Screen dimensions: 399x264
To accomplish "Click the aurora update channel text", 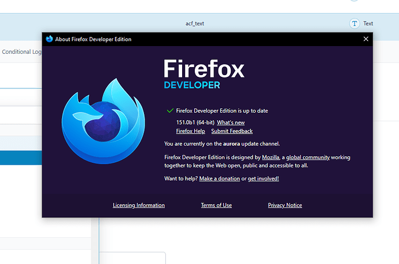I will (x=222, y=144).
